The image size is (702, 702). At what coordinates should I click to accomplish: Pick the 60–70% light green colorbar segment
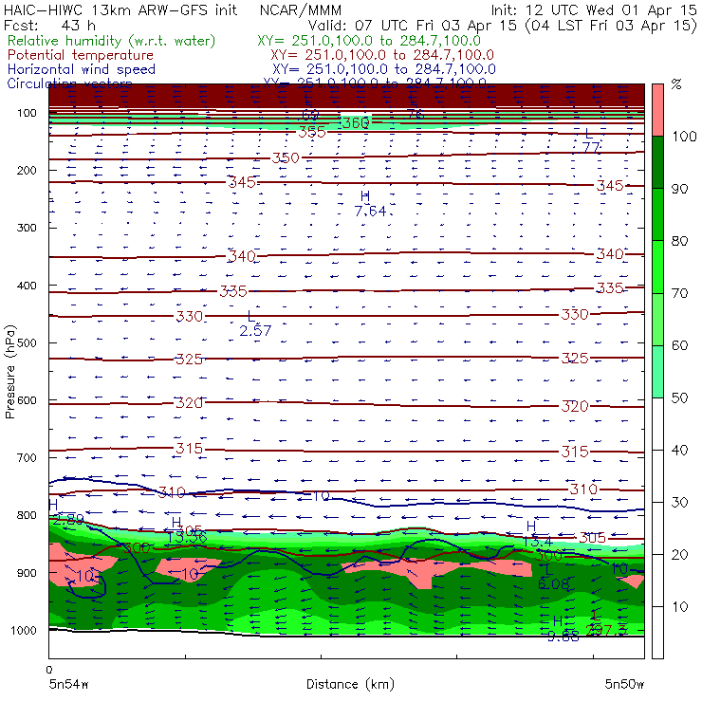[657, 319]
